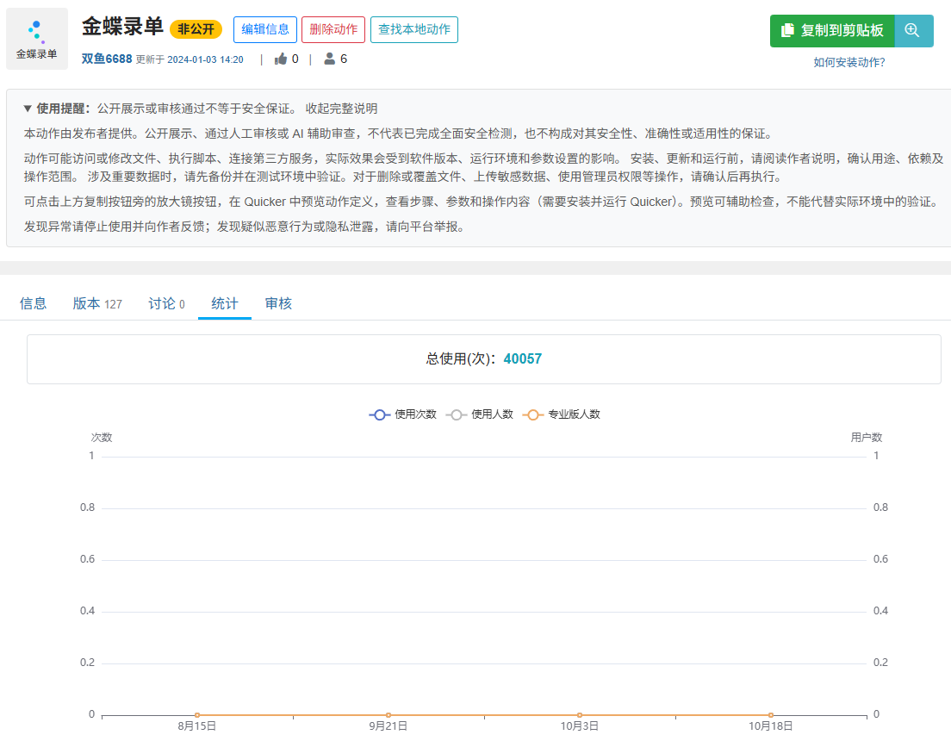Open 编辑信息 edit info button
The height and width of the screenshot is (741, 951).
tap(265, 30)
